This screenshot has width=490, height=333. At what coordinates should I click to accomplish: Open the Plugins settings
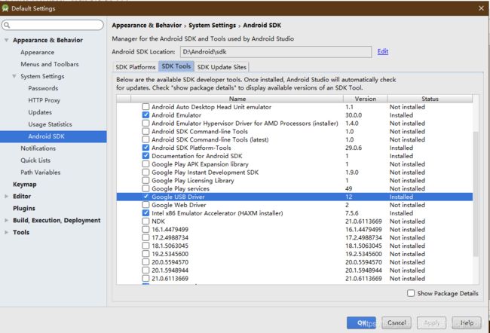(24, 209)
